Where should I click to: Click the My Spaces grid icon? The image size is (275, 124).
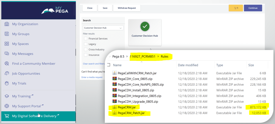click(x=7, y=44)
